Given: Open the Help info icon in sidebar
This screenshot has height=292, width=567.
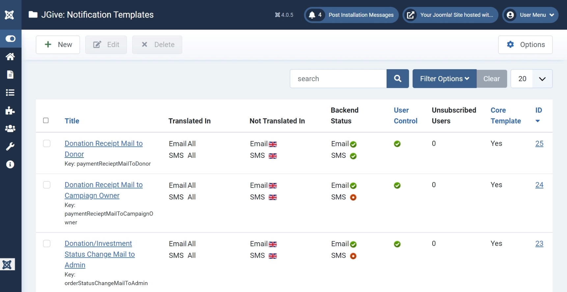Looking at the screenshot, I should click(10, 164).
